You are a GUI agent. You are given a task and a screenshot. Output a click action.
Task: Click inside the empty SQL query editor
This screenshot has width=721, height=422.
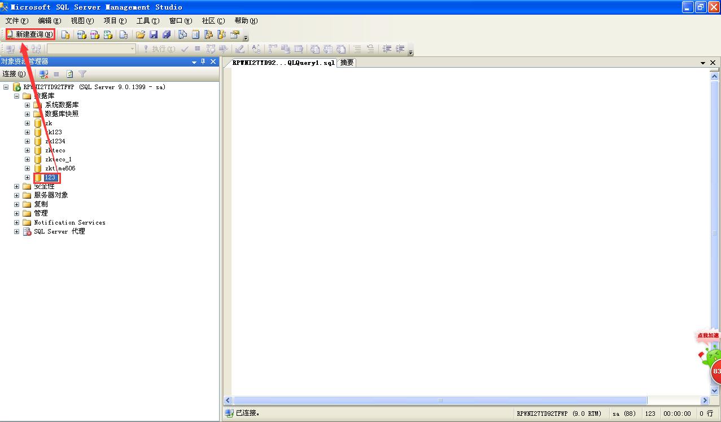coord(463,226)
